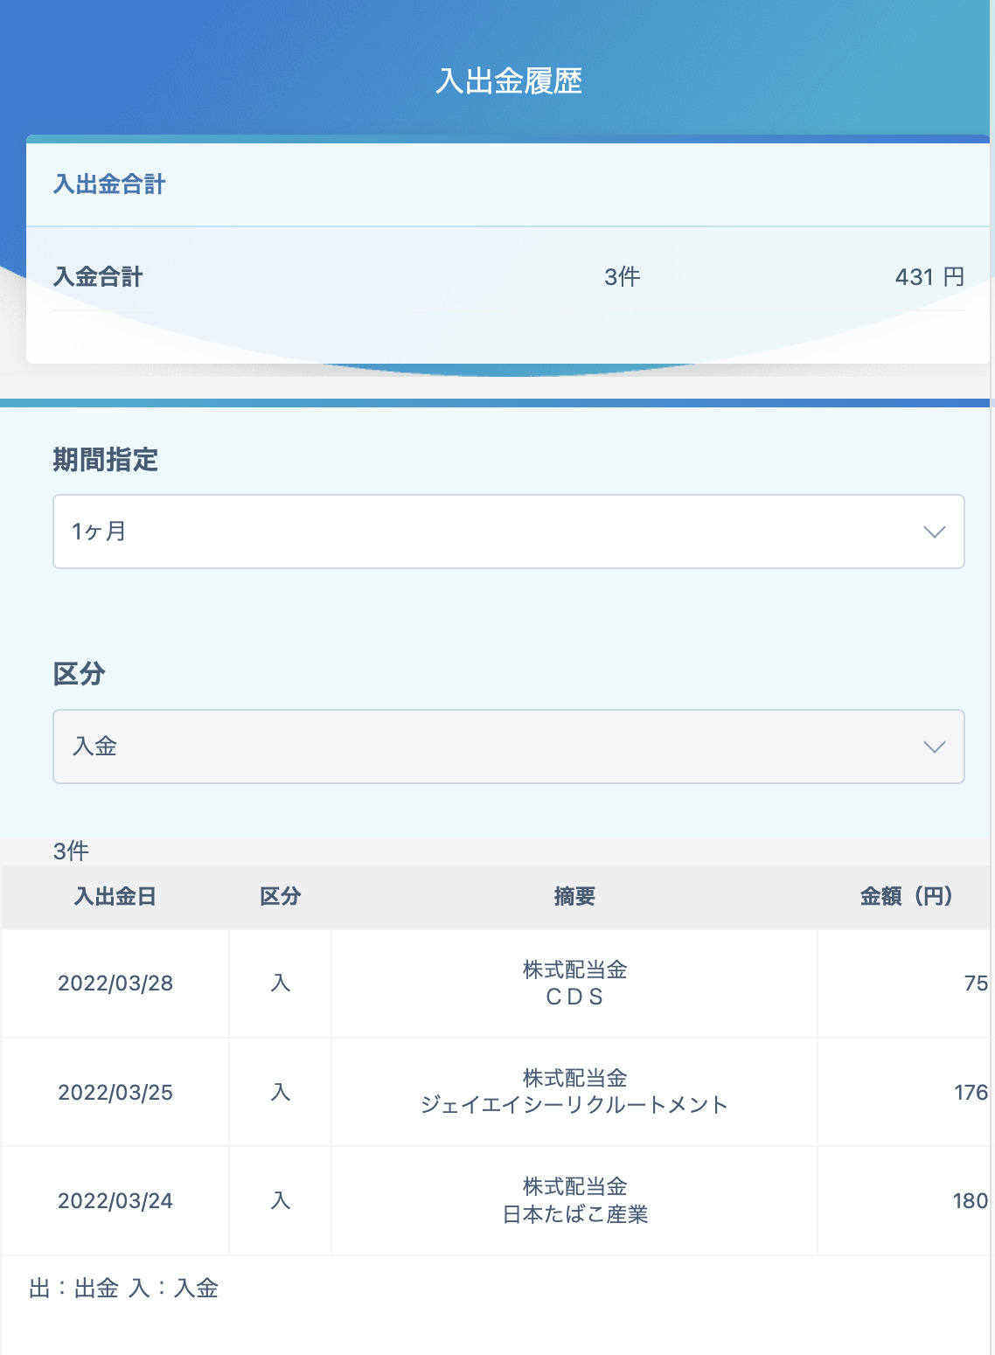
Task: Click the 入金合計 summary row
Action: 509,277
